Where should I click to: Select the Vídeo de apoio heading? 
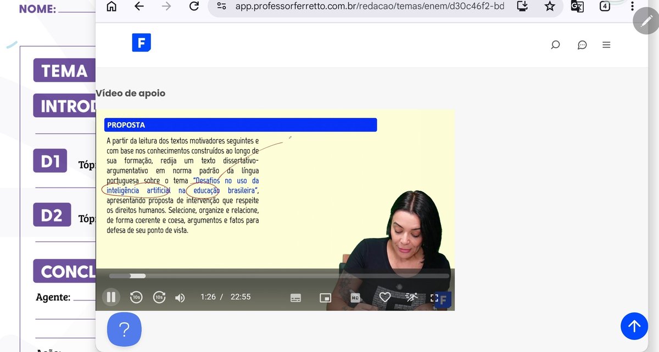pos(130,93)
